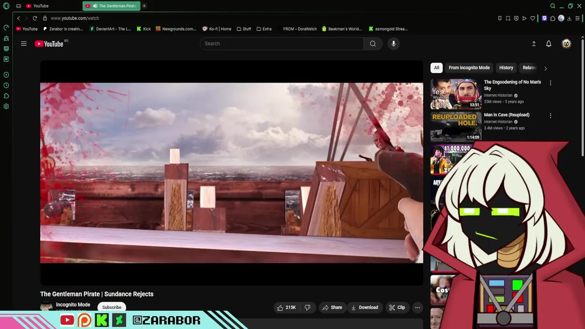Go to YouTube home via logo
Viewport: 585px width, 329px height.
49,44
